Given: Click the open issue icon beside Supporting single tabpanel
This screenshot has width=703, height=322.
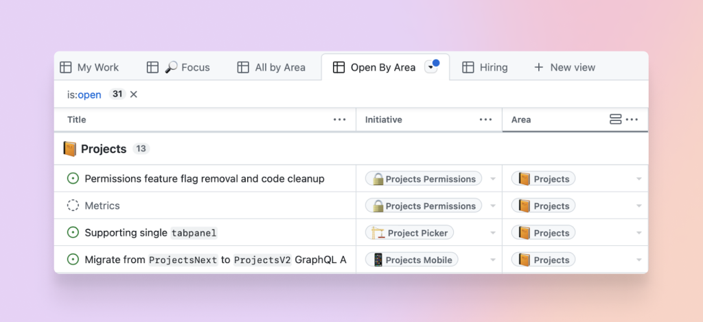Looking at the screenshot, I should pyautogui.click(x=73, y=233).
